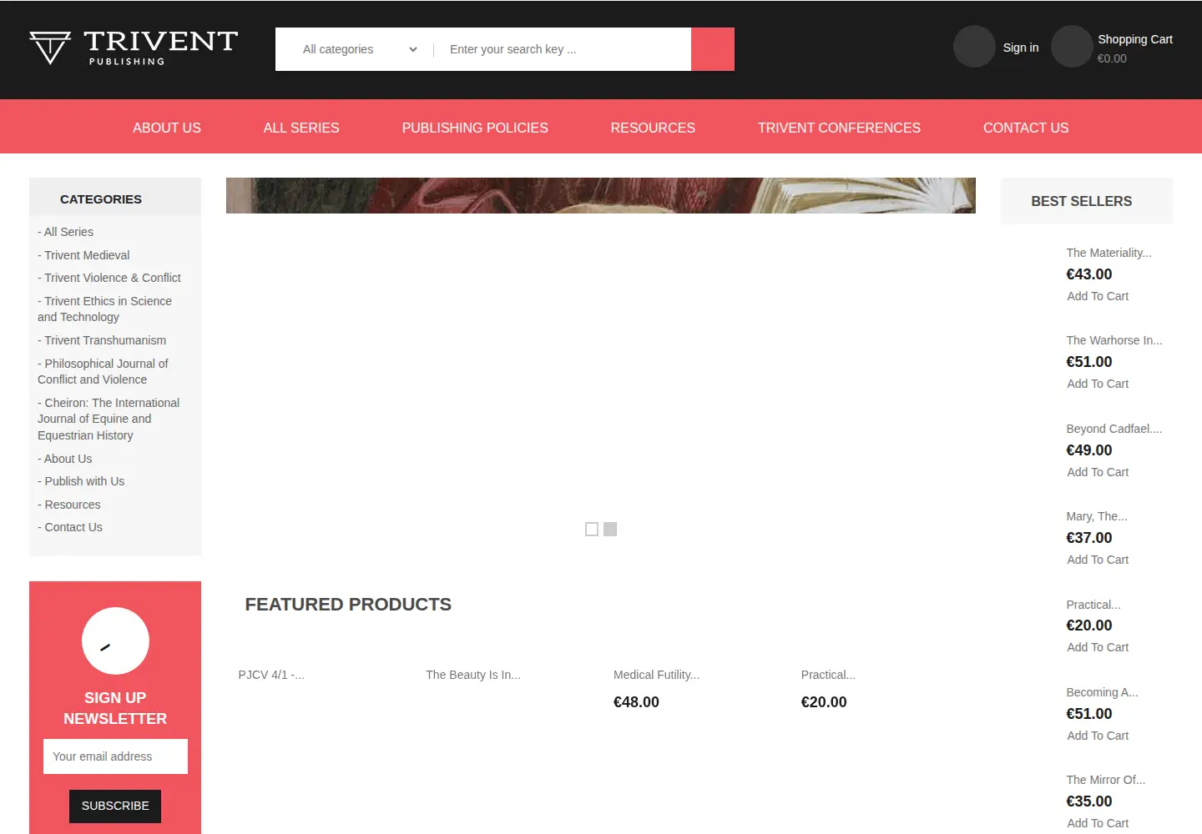This screenshot has width=1202, height=834.
Task: Open Beyond Cadfael... best seller
Action: [1114, 429]
